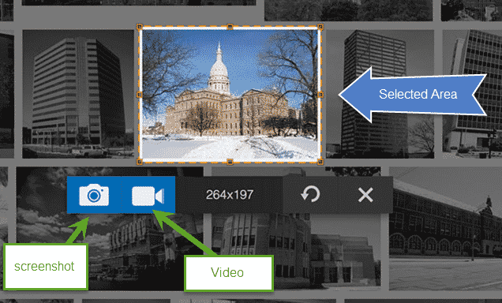Click bottom-left corner selection handle
The width and height of the screenshot is (502, 303).
(140, 162)
